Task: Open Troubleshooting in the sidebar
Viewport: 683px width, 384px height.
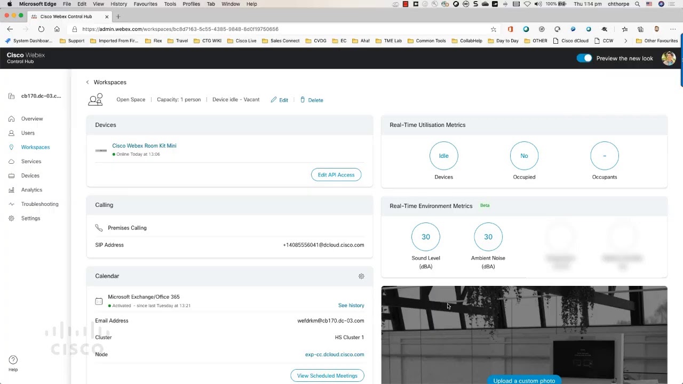Action: pyautogui.click(x=40, y=204)
